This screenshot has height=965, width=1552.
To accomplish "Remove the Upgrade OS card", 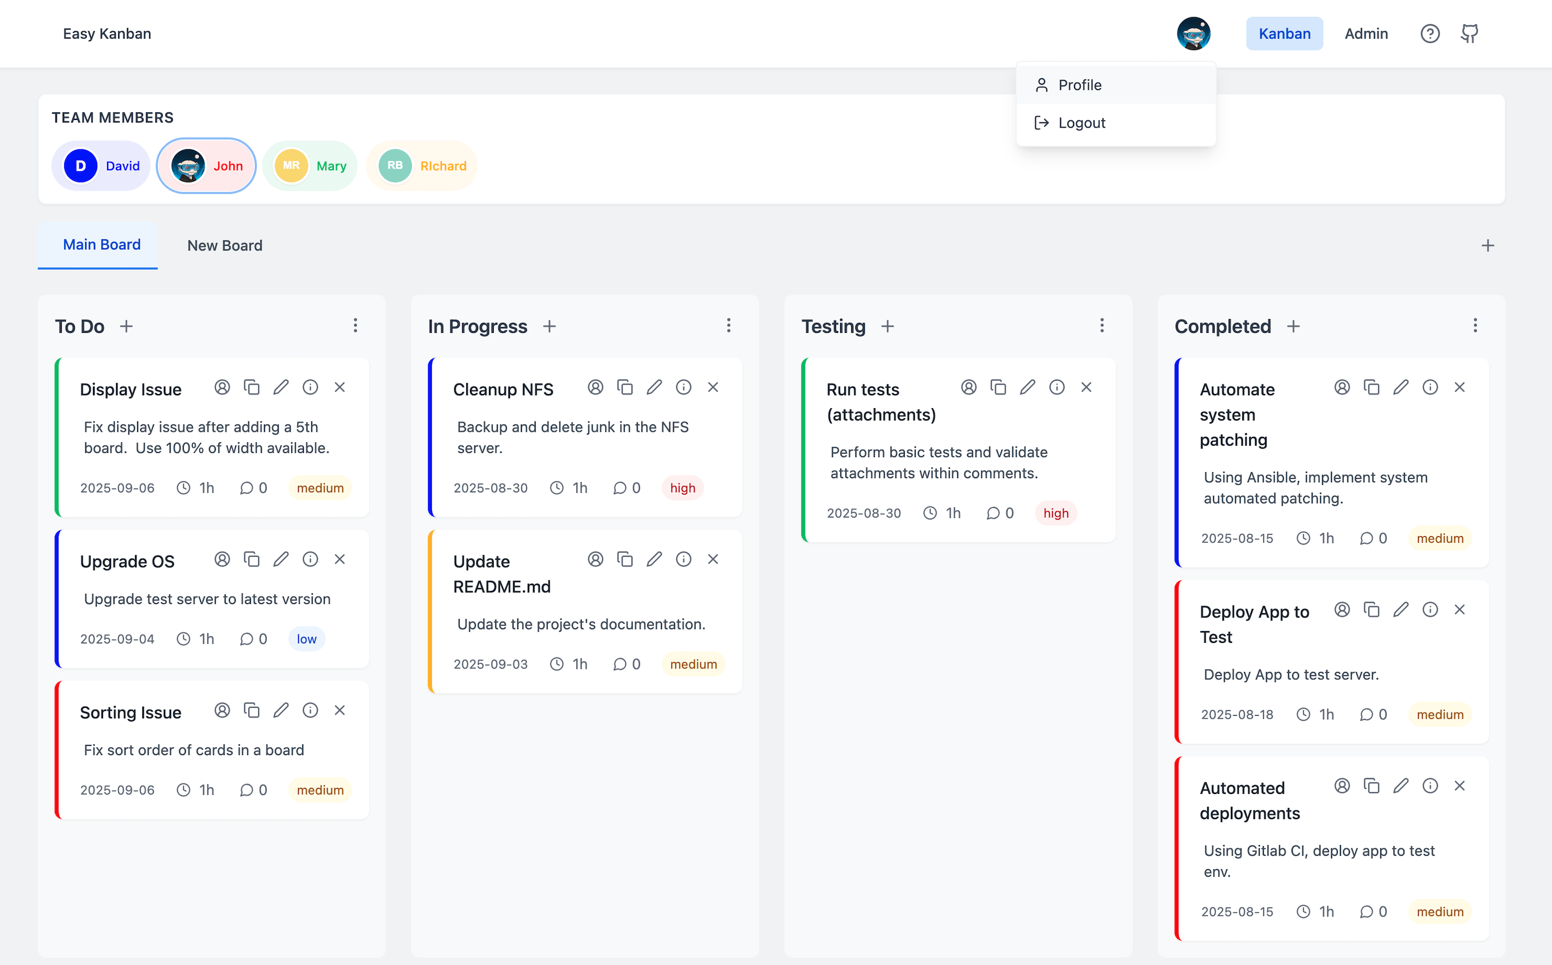I will 339,559.
